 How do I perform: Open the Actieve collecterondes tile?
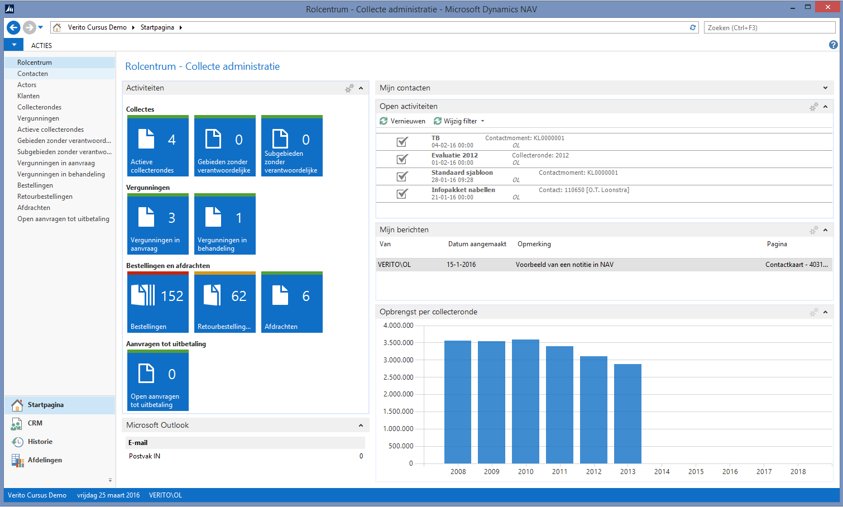[158, 146]
